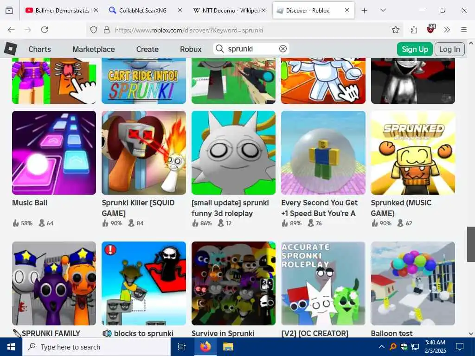Show hidden system tray icons
The image size is (475, 356).
click(x=382, y=347)
